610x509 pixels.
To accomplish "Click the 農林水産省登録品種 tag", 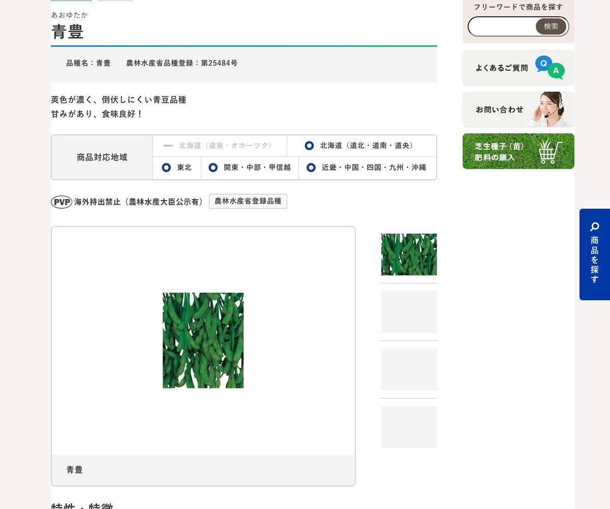I will 248,201.
